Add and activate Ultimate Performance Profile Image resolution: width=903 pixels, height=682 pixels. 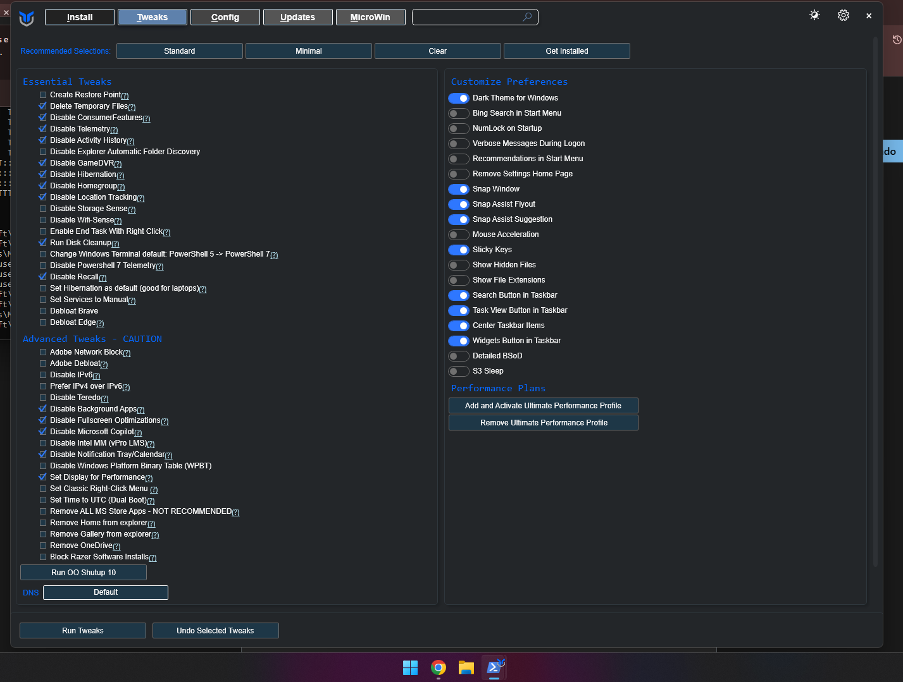point(544,406)
